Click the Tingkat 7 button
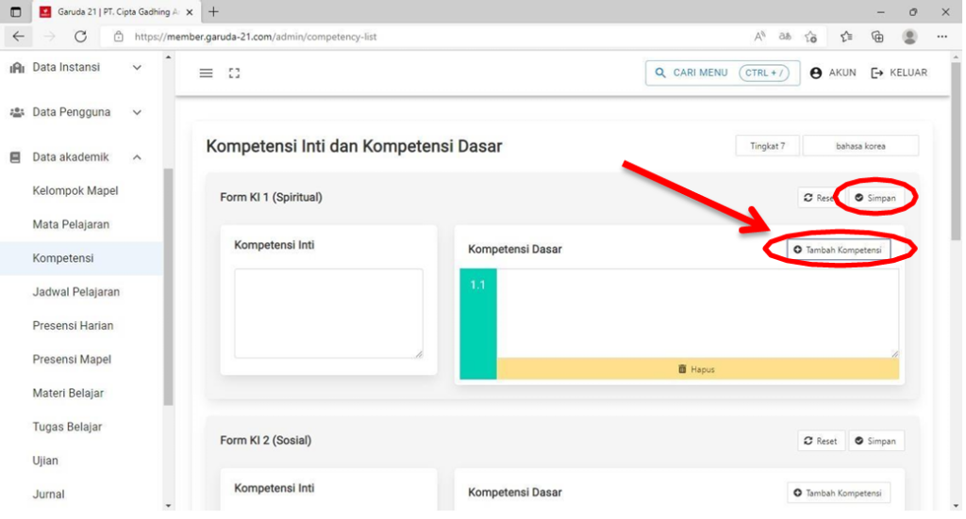The height and width of the screenshot is (519, 966). pyautogui.click(x=767, y=146)
